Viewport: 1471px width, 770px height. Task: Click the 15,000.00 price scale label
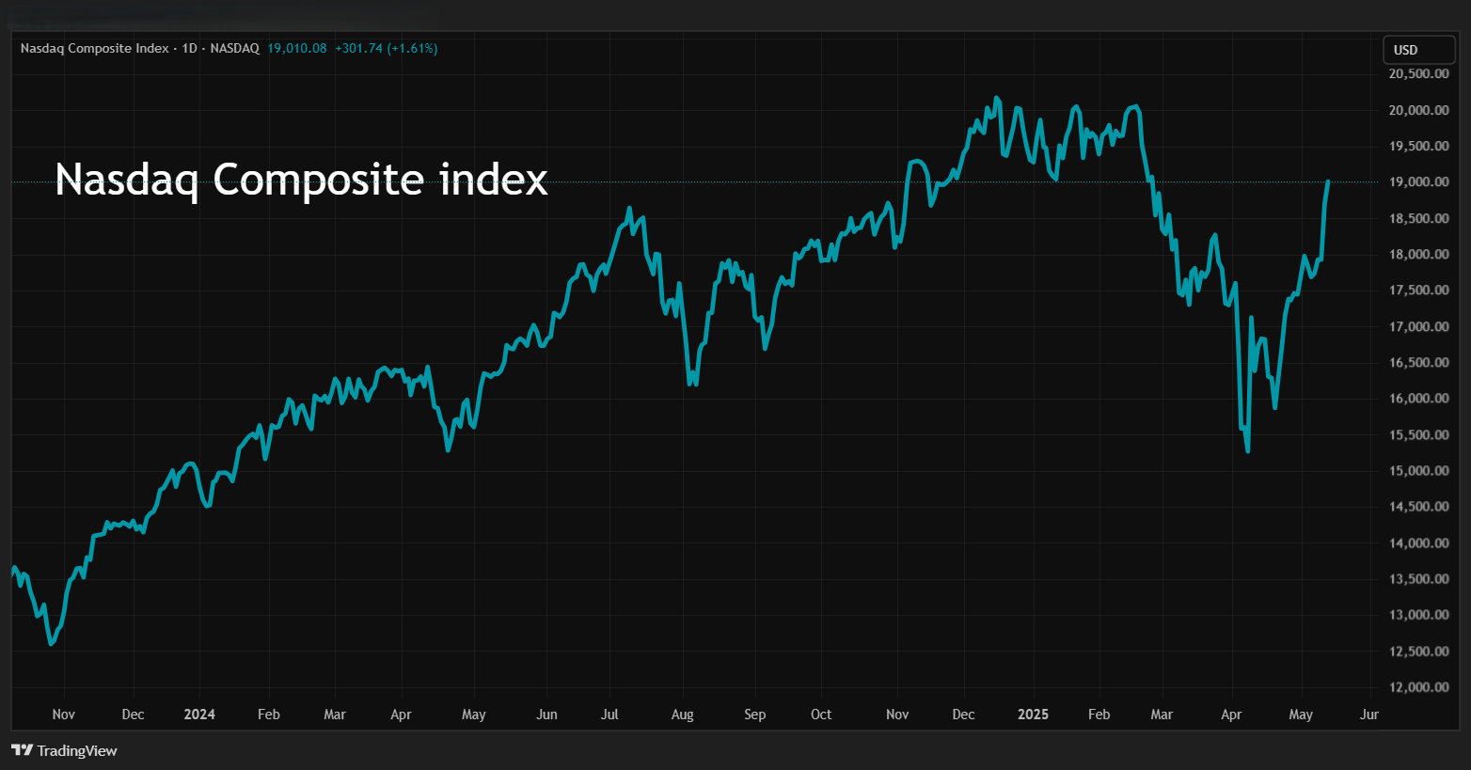1418,471
